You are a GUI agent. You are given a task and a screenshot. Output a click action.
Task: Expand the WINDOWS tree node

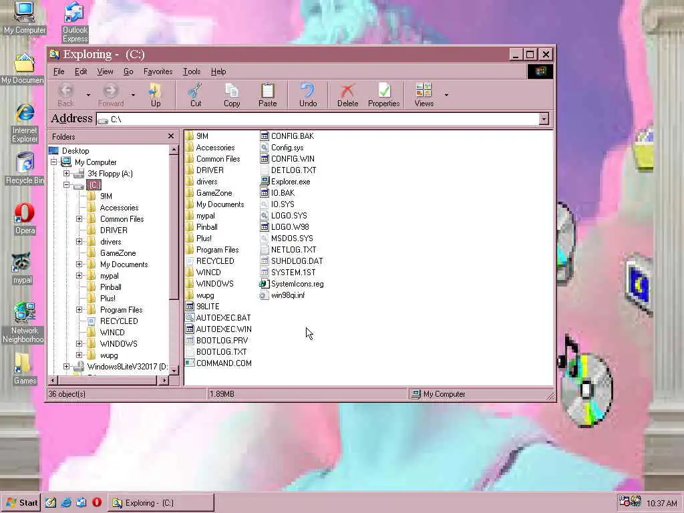point(79,344)
